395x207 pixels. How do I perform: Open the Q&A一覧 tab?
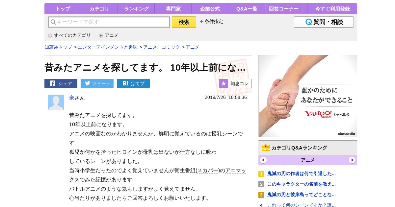[247, 9]
